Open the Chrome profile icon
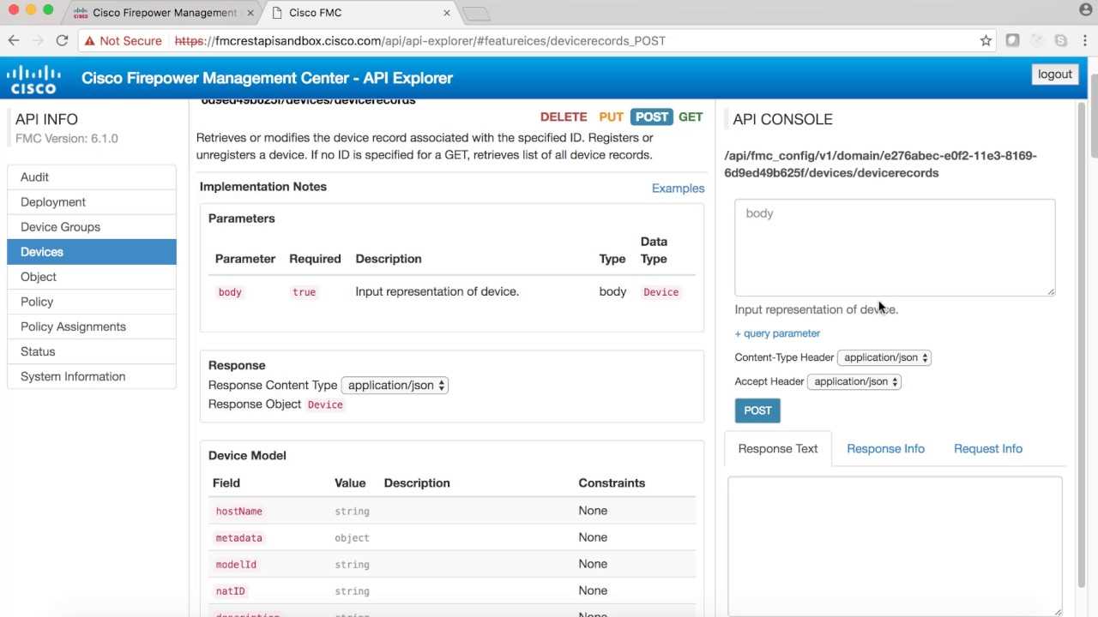The height and width of the screenshot is (617, 1098). [x=1086, y=10]
